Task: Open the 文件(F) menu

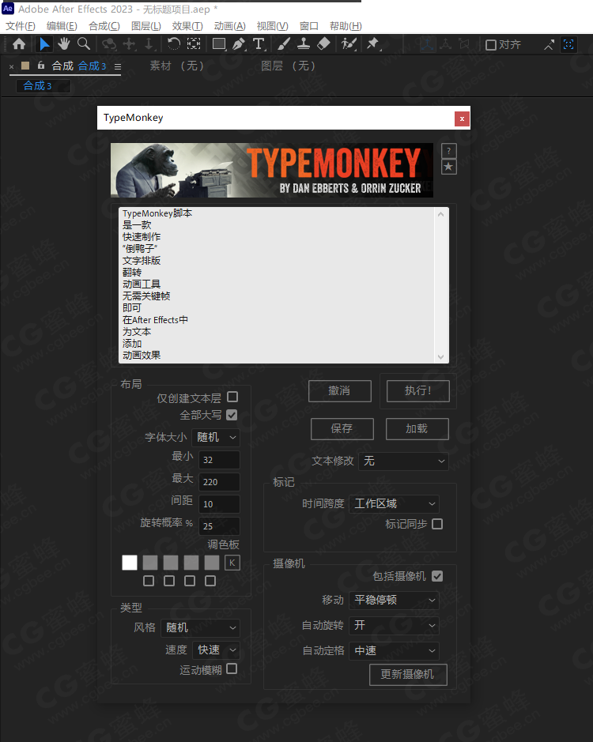Action: [x=21, y=26]
